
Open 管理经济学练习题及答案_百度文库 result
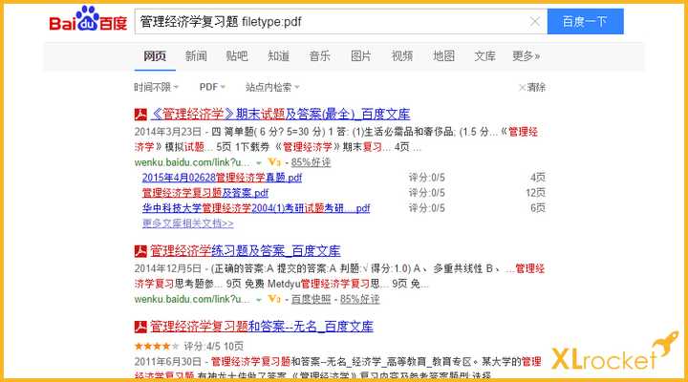tap(246, 251)
